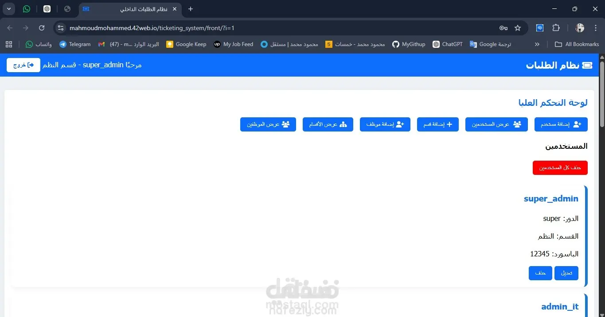Click the إضافة موظف button
This screenshot has width=605, height=317.
(x=385, y=124)
